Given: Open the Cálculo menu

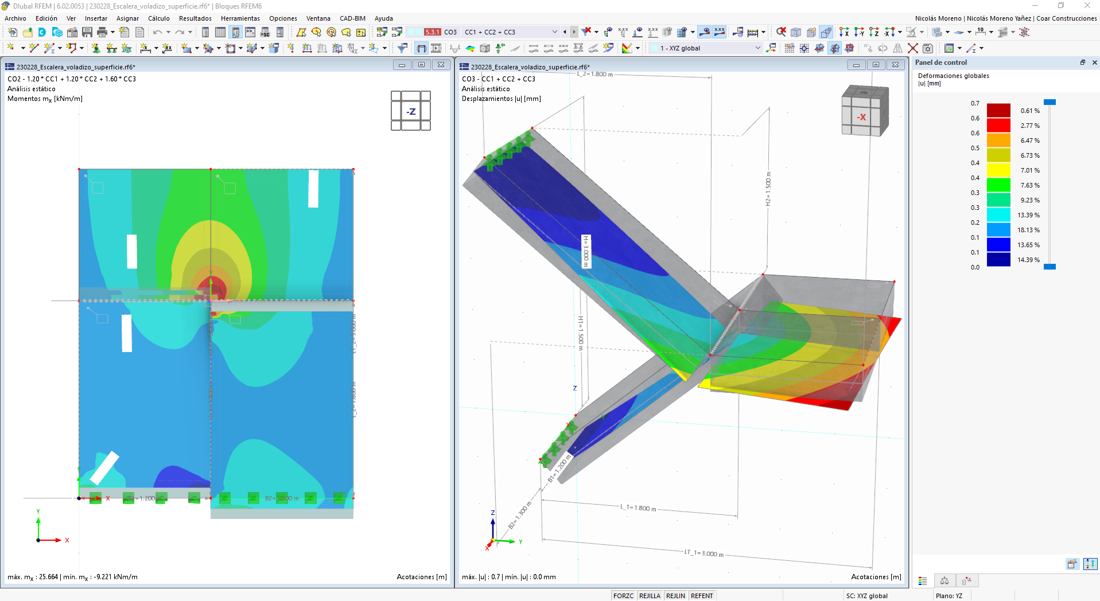Looking at the screenshot, I should (159, 18).
